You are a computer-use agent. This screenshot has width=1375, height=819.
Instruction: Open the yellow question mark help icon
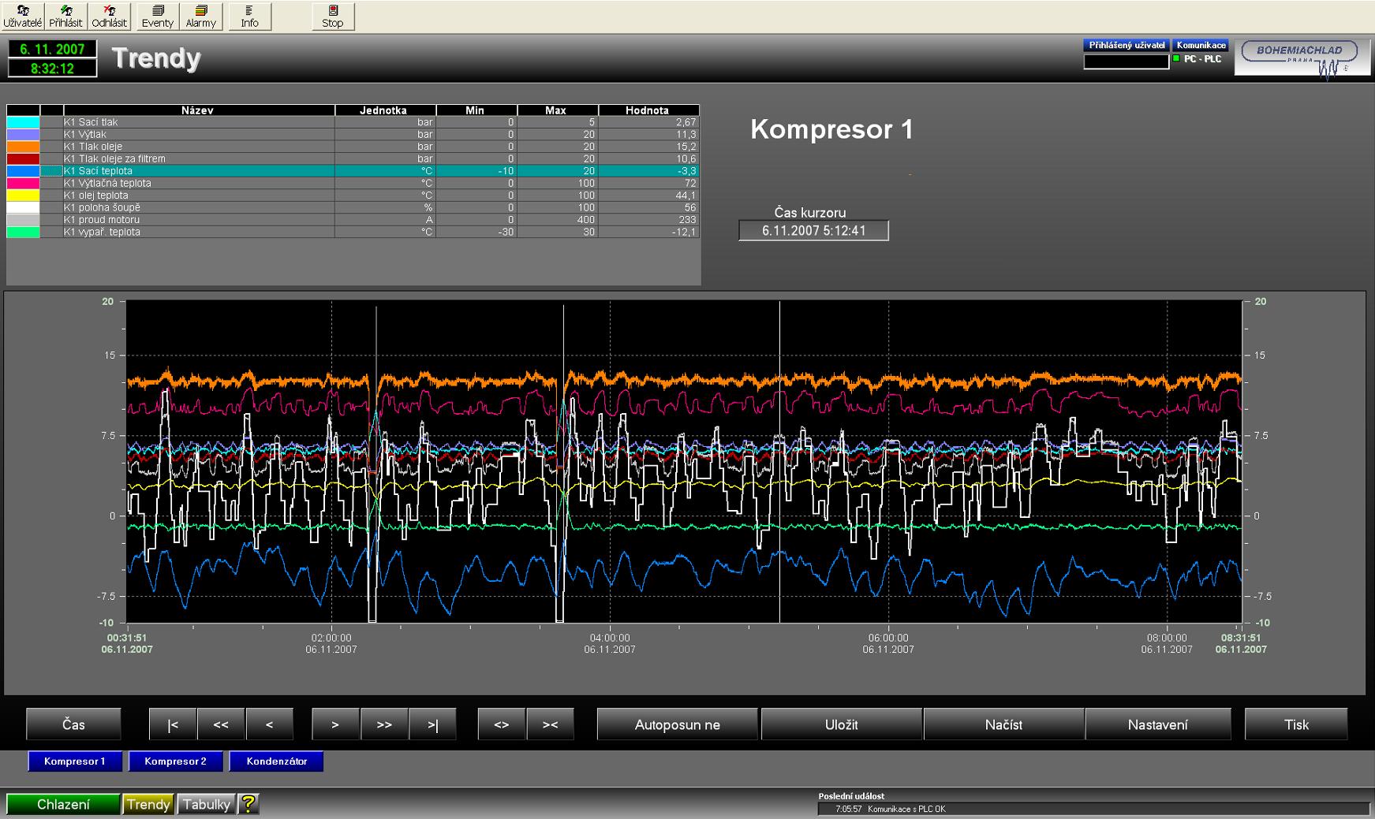tap(248, 804)
